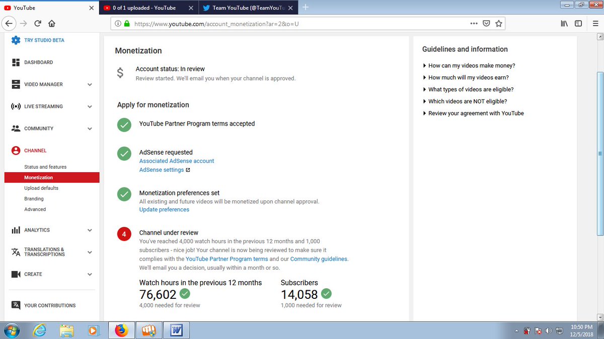Open the Windows Start menu
The width and height of the screenshot is (604, 339).
pyautogui.click(x=11, y=330)
